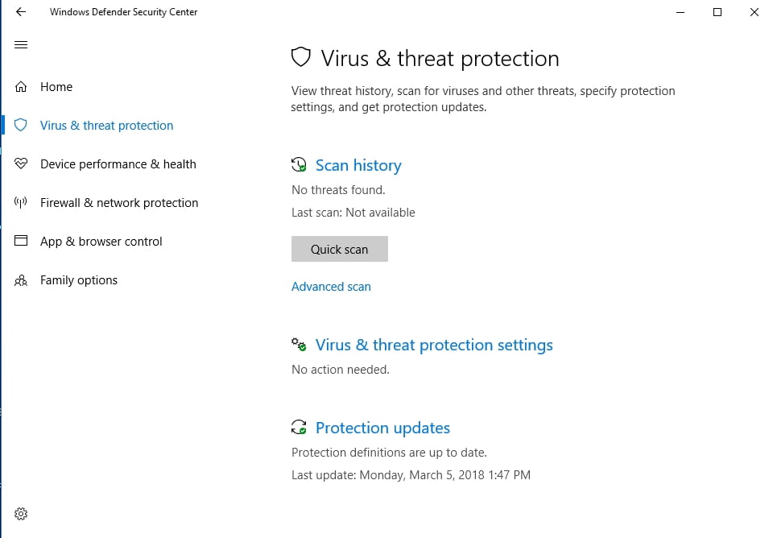Open App & browser control from the sidebar
Screen dimensions: 773x538
coord(101,241)
